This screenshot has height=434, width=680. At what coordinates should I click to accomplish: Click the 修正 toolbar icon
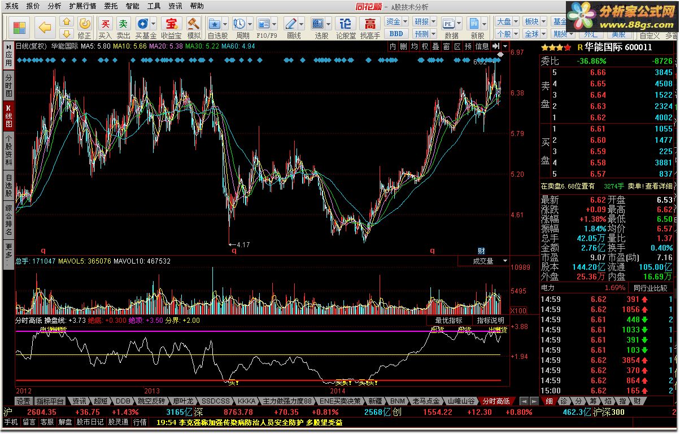(85, 28)
